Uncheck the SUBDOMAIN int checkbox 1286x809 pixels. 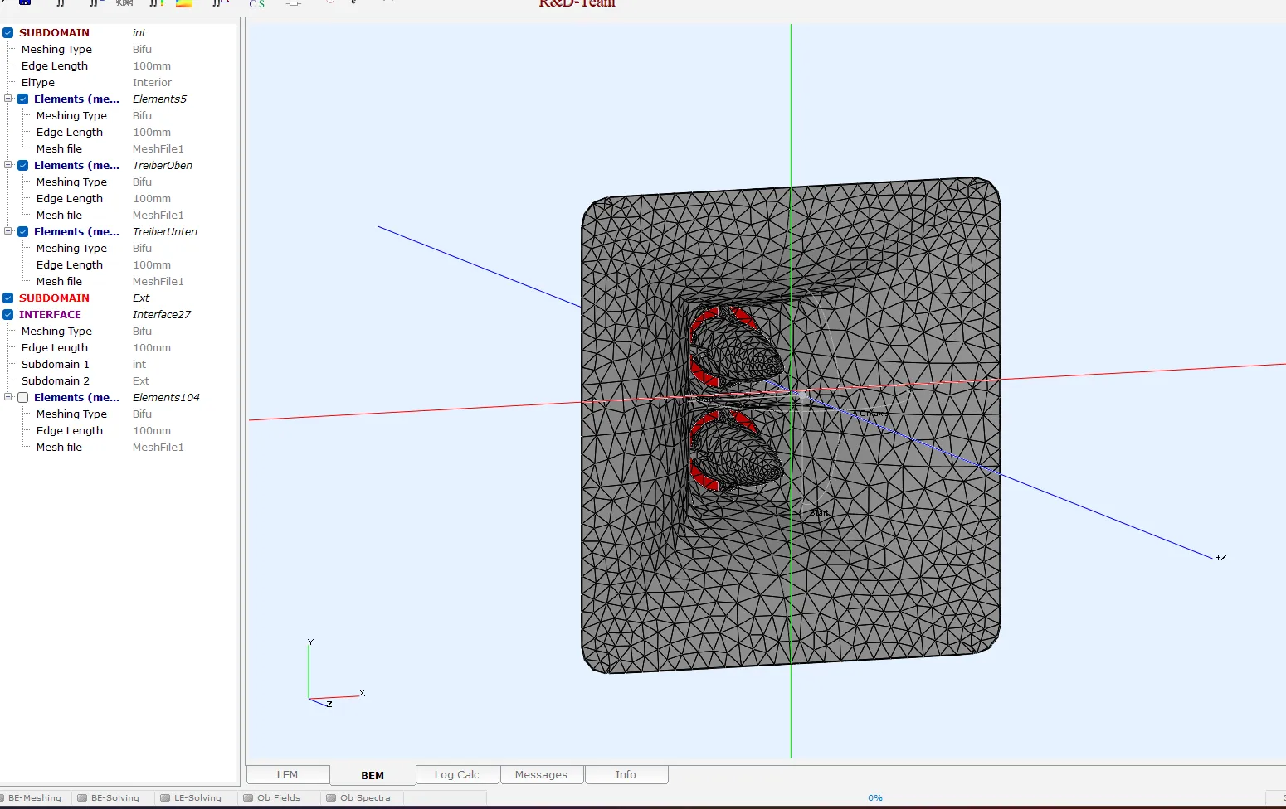[x=8, y=33]
